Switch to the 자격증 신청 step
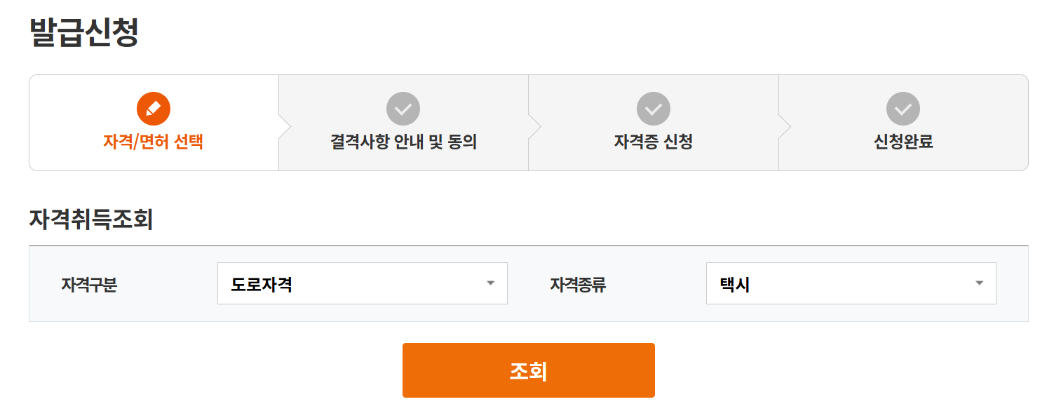Image resolution: width=1054 pixels, height=404 pixels. pos(654,142)
